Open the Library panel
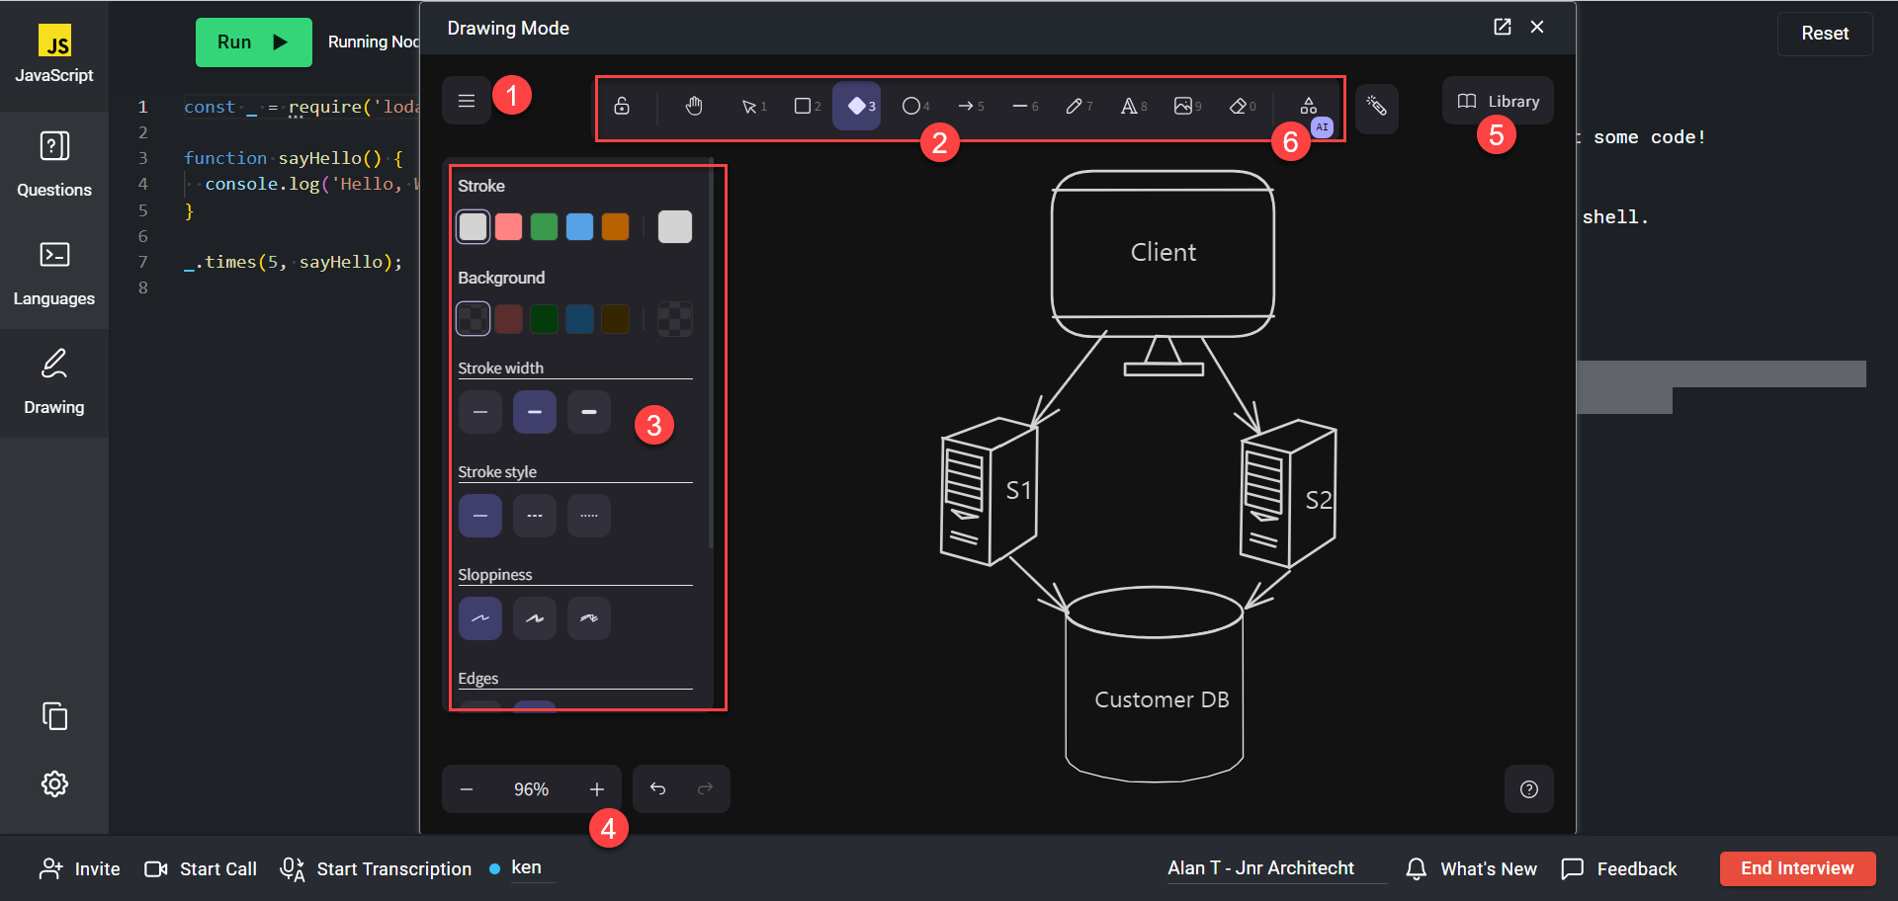 coord(1498,101)
